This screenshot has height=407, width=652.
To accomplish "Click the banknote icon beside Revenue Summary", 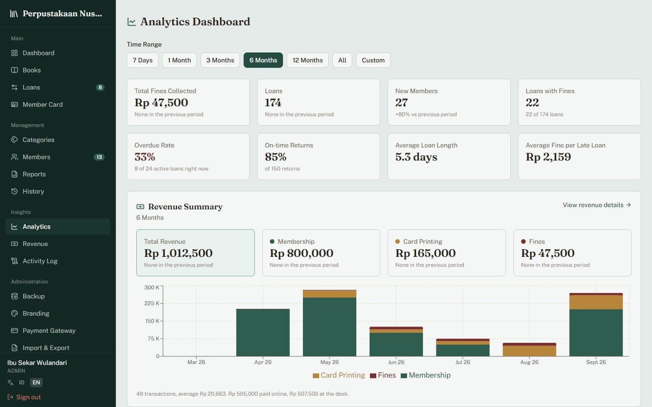I will click(x=140, y=207).
